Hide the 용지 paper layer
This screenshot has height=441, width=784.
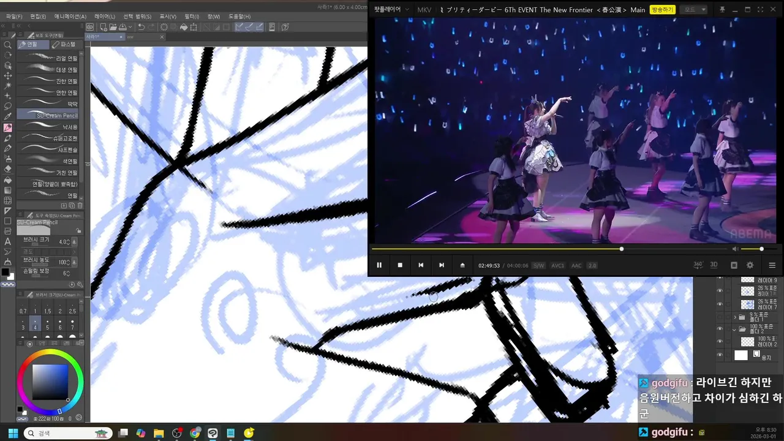click(x=720, y=355)
